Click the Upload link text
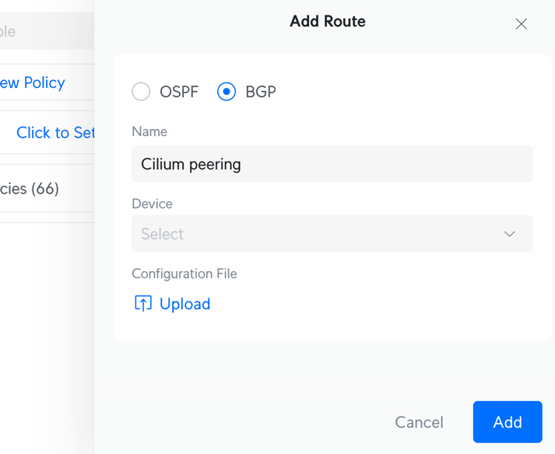 click(x=184, y=304)
